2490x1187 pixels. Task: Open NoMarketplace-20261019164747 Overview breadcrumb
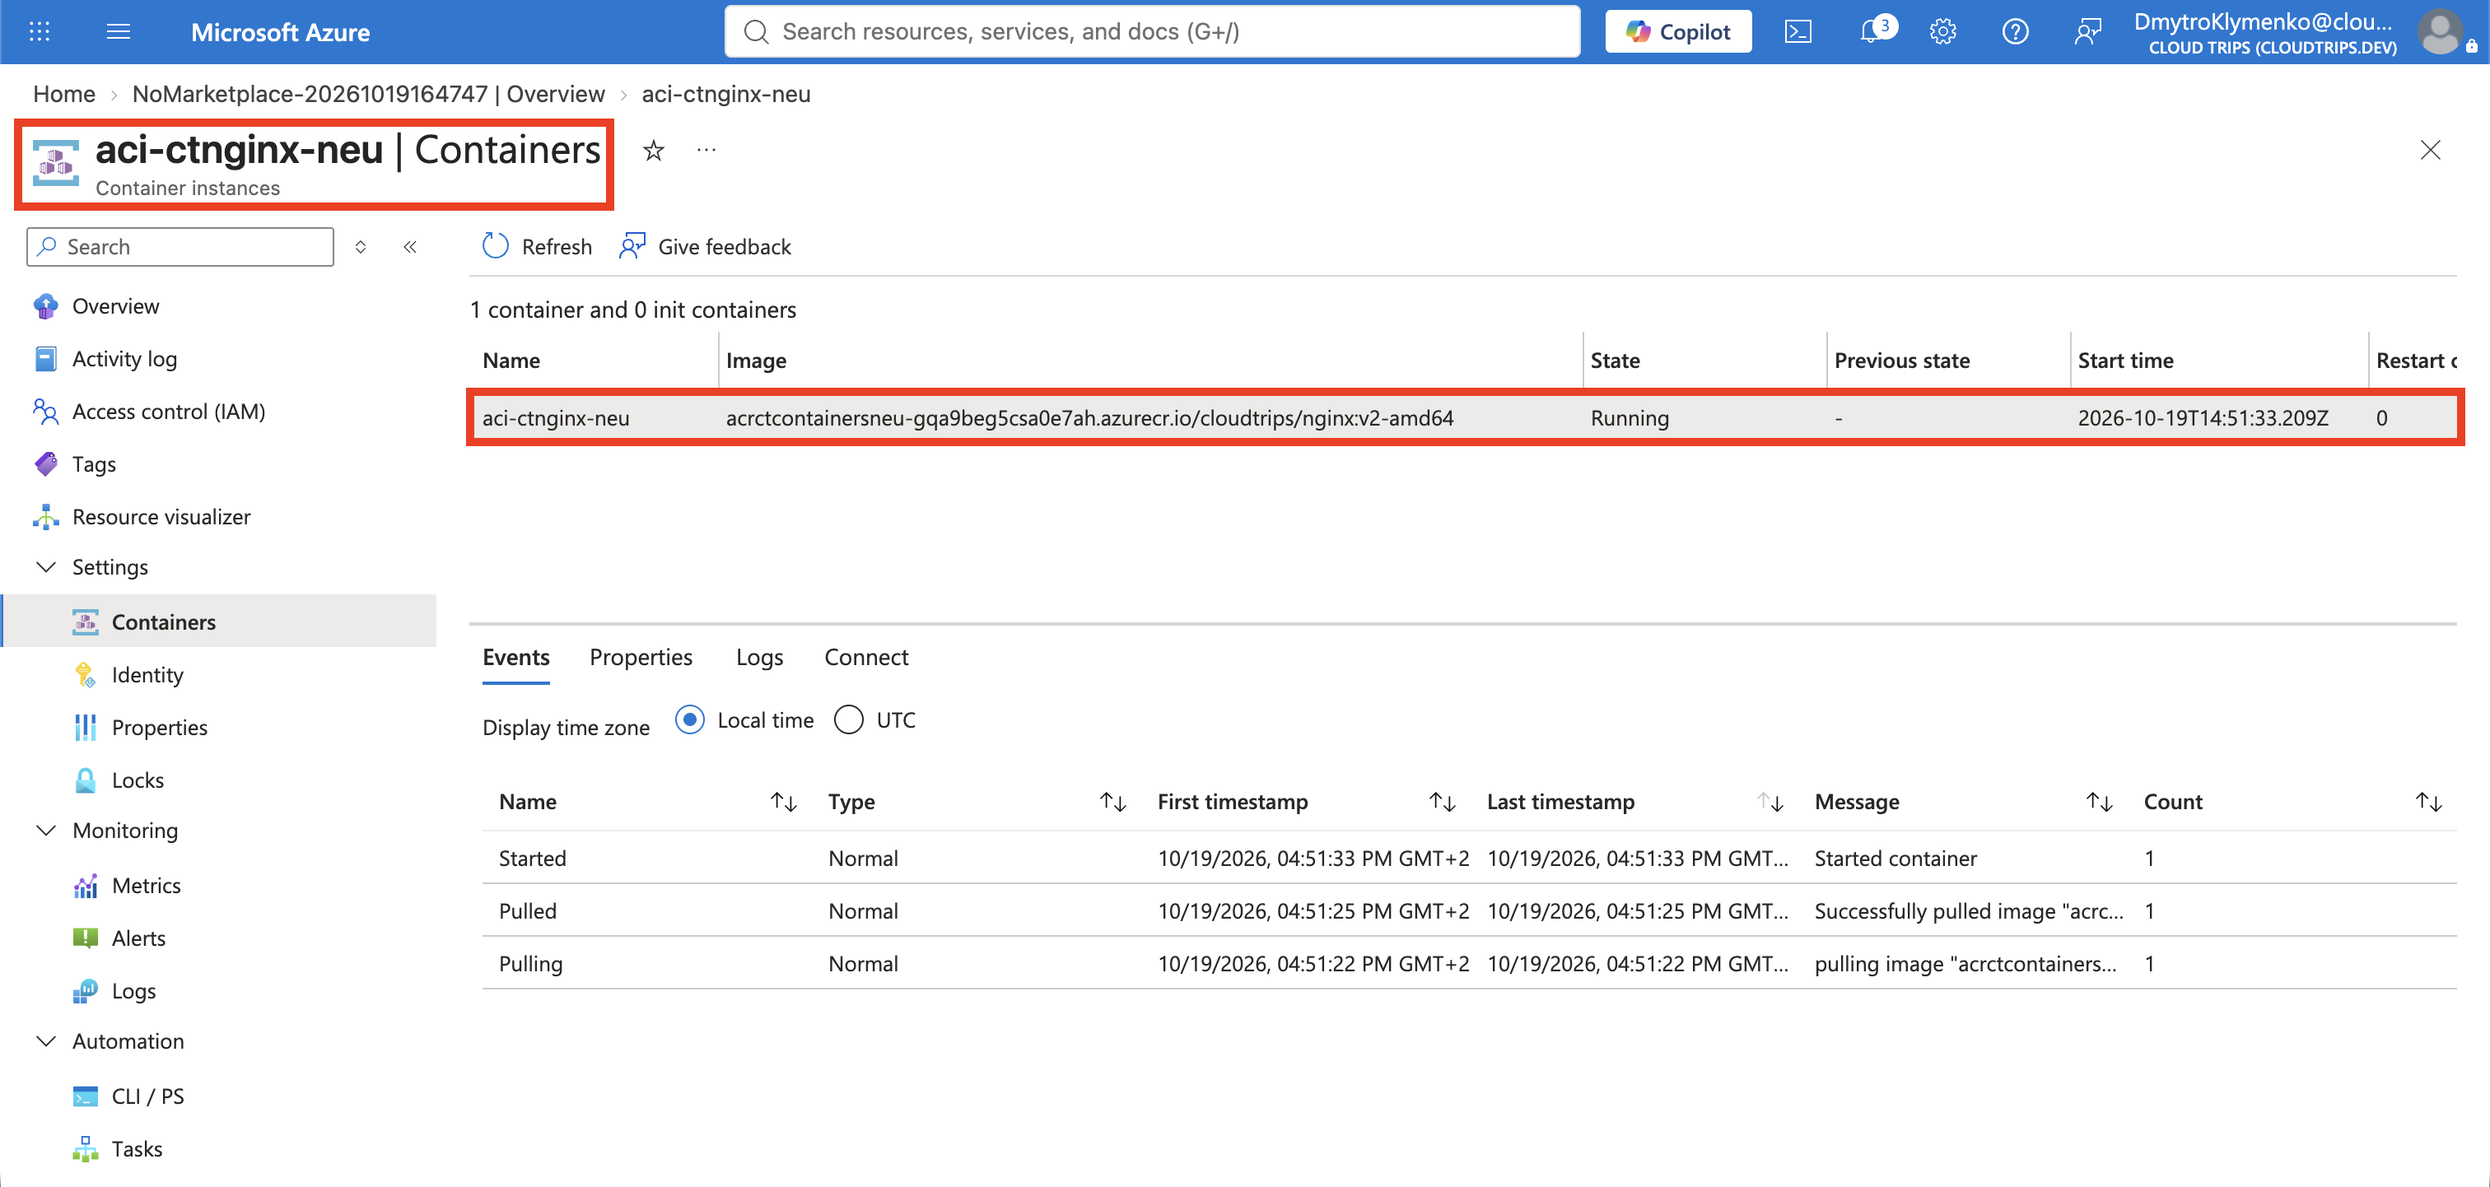[368, 94]
